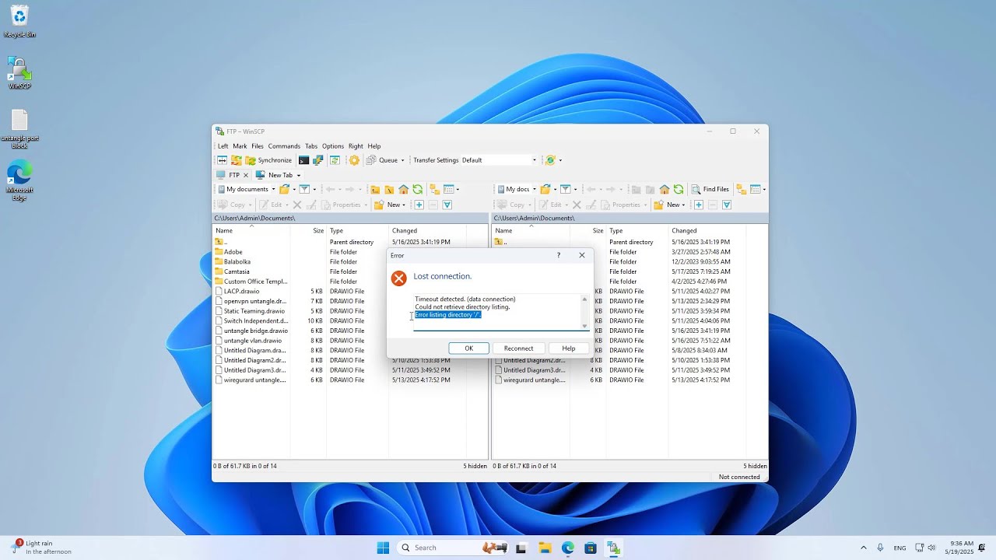The image size is (996, 560).
Task: Click the globe session refresh icon
Action: tap(550, 160)
